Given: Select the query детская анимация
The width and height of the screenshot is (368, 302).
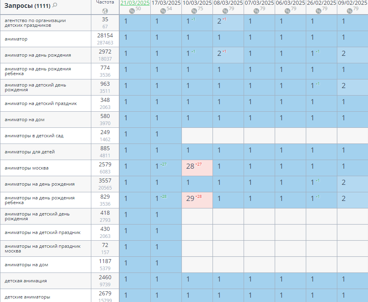Looking at the screenshot, I should pos(26,281).
